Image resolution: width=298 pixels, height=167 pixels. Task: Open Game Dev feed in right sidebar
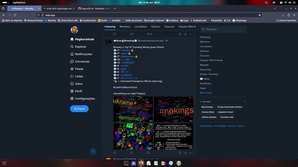tap(205, 70)
